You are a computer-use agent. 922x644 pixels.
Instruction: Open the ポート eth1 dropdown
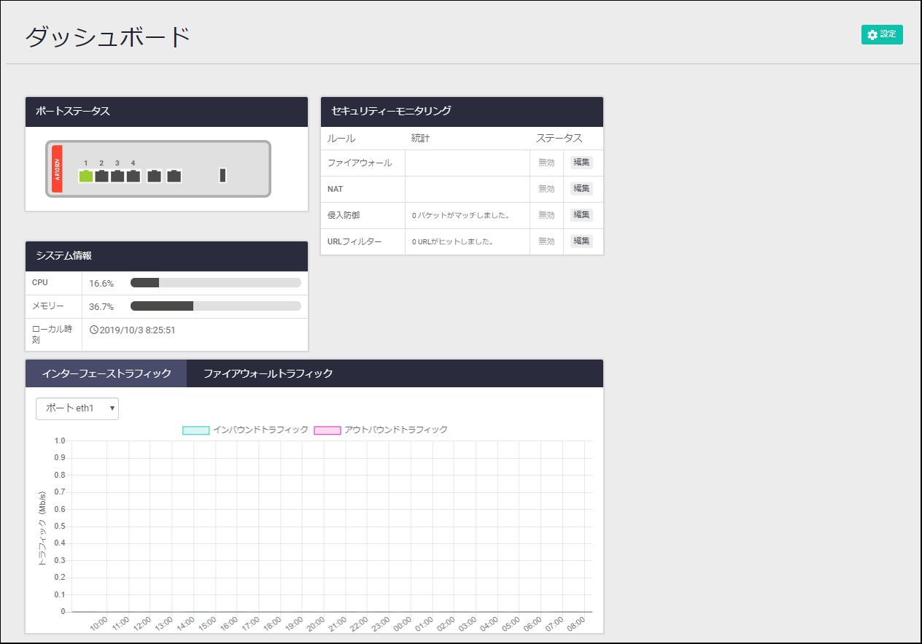[77, 408]
